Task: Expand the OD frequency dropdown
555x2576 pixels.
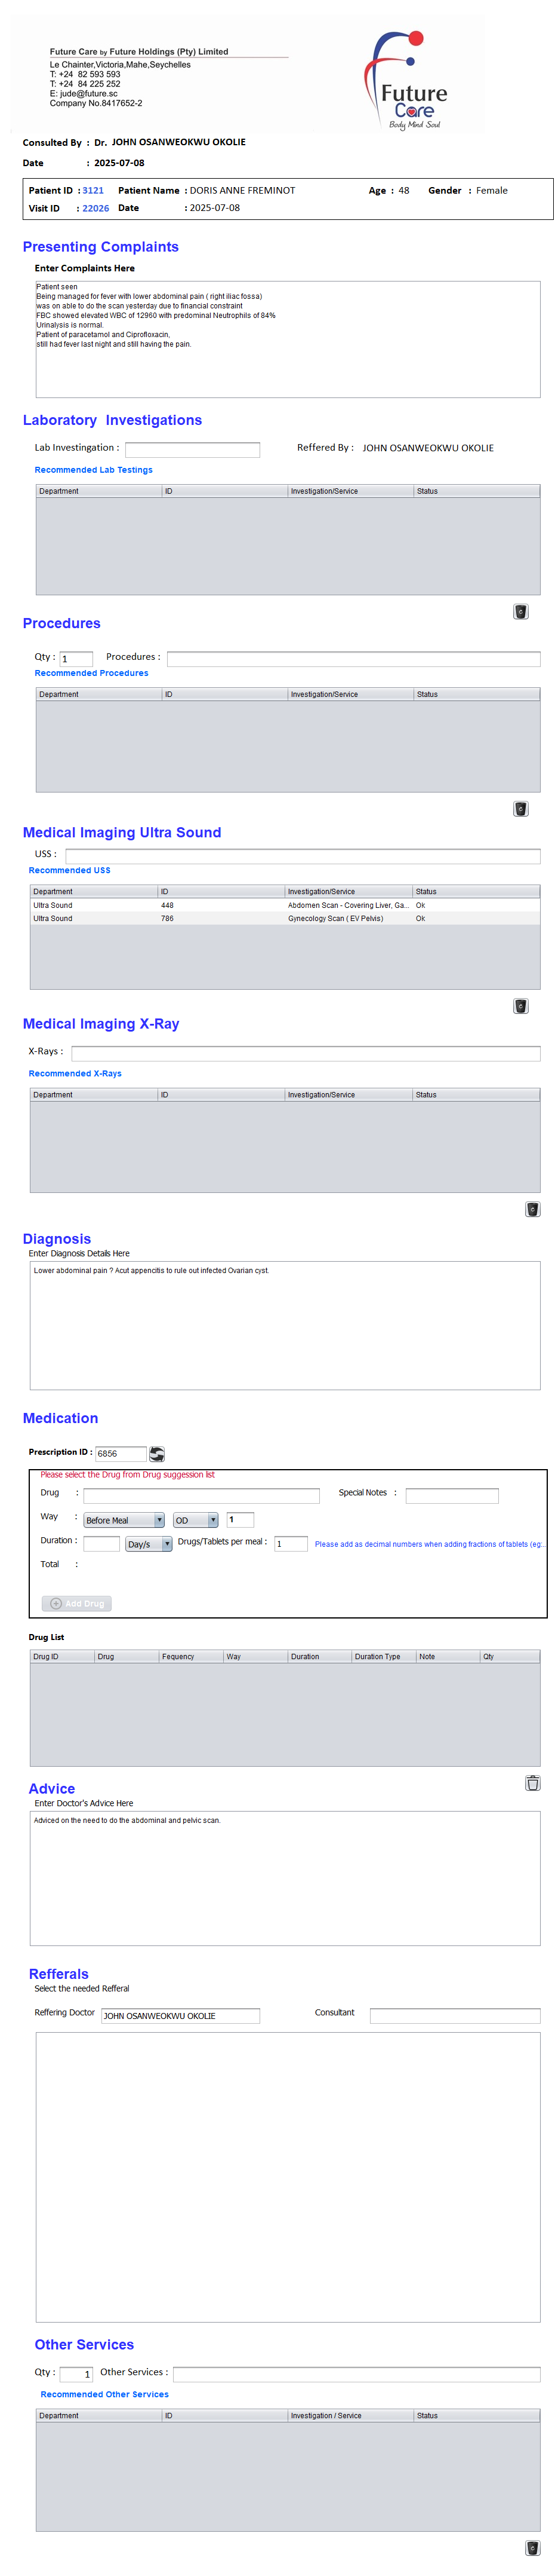Action: click(x=195, y=1520)
